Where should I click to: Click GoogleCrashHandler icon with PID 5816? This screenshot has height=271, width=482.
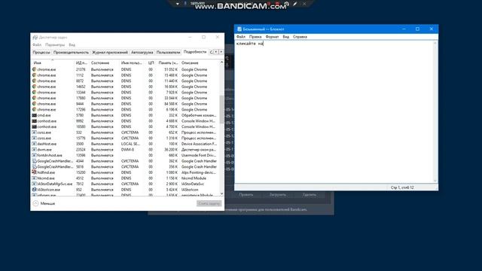coord(35,166)
